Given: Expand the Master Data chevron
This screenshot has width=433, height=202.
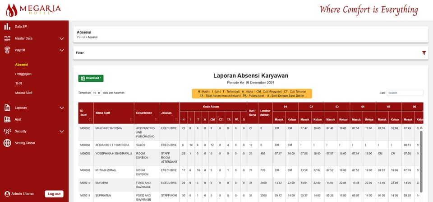Looking at the screenshot, I should pyautogui.click(x=62, y=38).
